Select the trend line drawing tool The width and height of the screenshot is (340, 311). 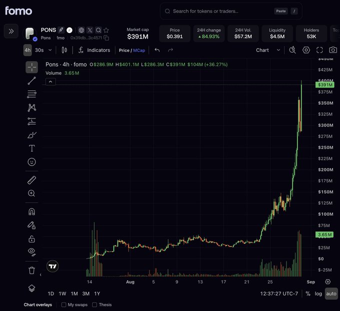pyautogui.click(x=31, y=81)
